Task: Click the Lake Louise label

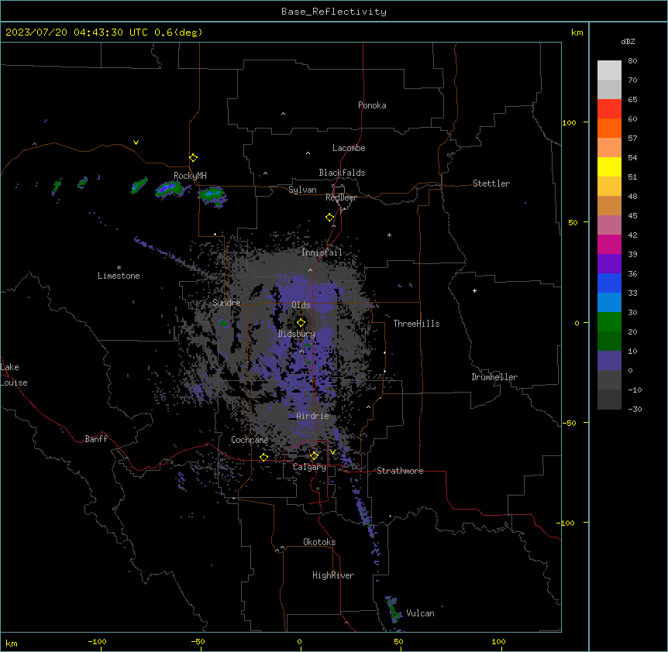Action: click(x=14, y=375)
